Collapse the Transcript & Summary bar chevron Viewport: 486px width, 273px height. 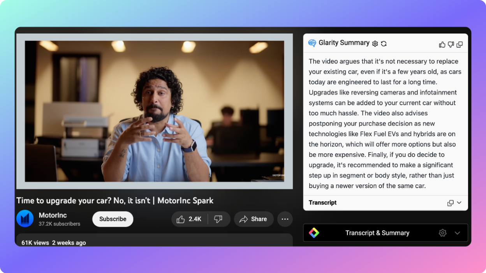click(x=458, y=232)
